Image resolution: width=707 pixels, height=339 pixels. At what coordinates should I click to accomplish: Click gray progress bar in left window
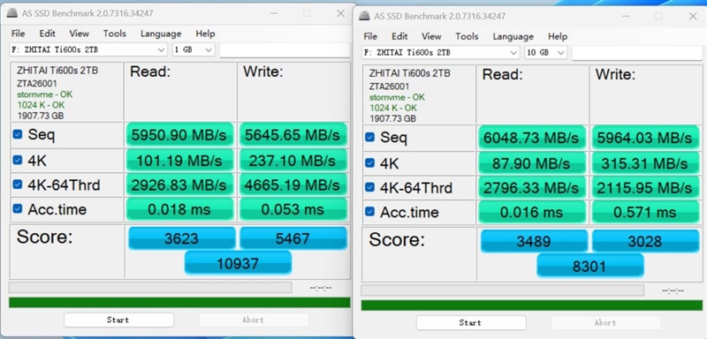point(150,288)
